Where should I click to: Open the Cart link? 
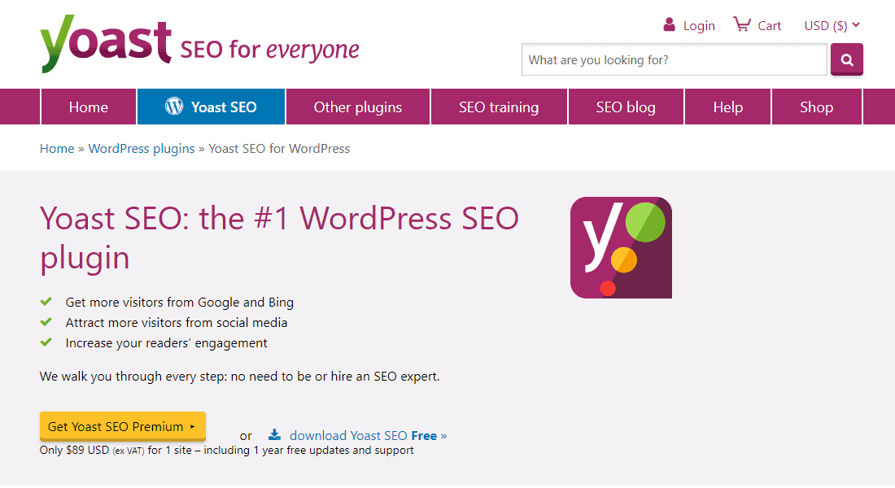point(770,26)
